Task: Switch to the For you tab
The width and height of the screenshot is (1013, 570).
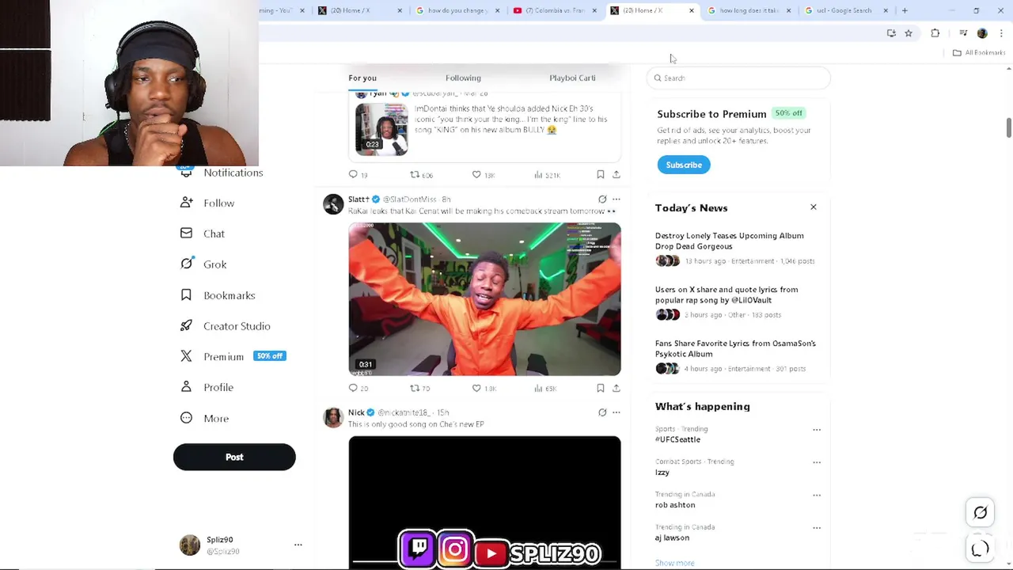Action: click(362, 78)
